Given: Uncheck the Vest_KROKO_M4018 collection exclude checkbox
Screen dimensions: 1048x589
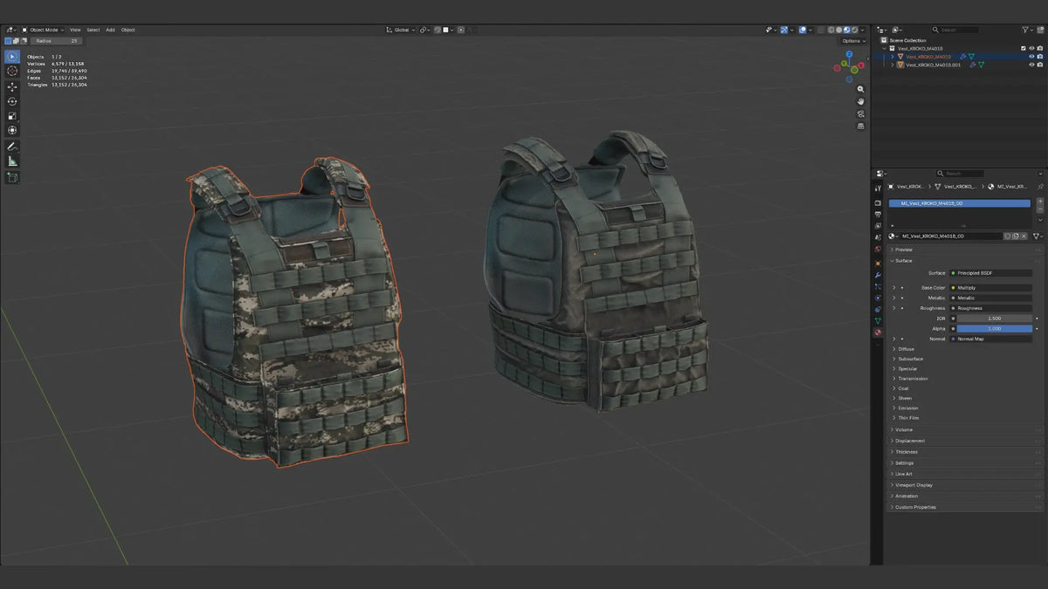Looking at the screenshot, I should click(1023, 49).
